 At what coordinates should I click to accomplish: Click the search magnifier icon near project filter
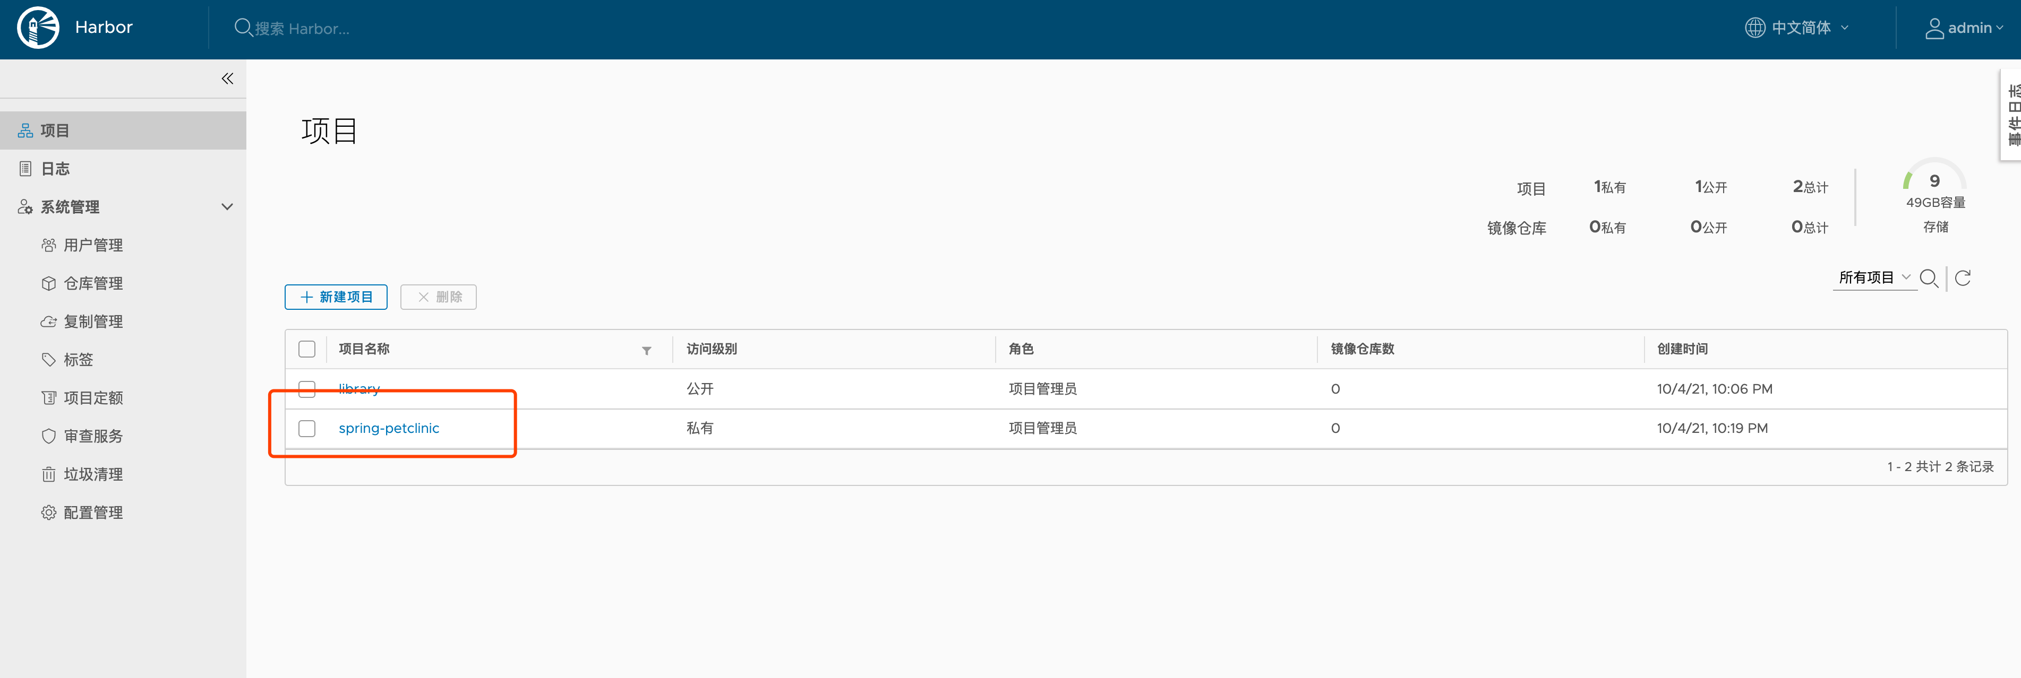click(x=1929, y=278)
